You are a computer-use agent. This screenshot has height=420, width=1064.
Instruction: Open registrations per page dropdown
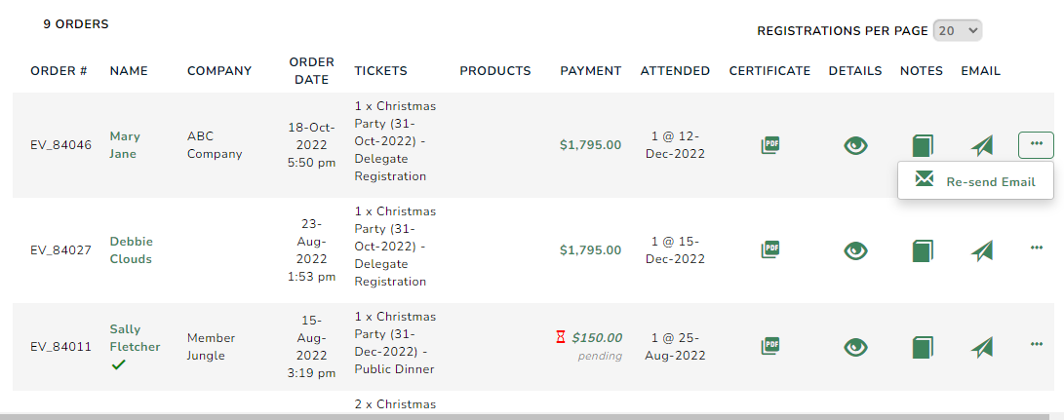pyautogui.click(x=958, y=30)
